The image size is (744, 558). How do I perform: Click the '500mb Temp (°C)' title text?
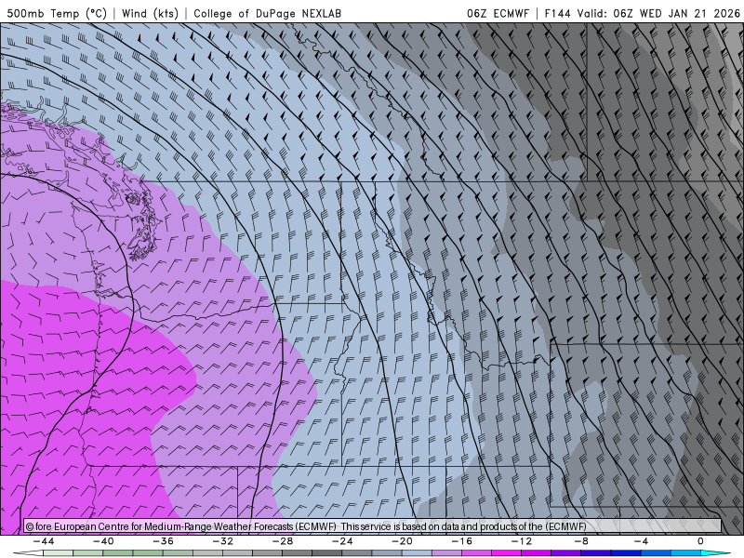tap(57, 13)
